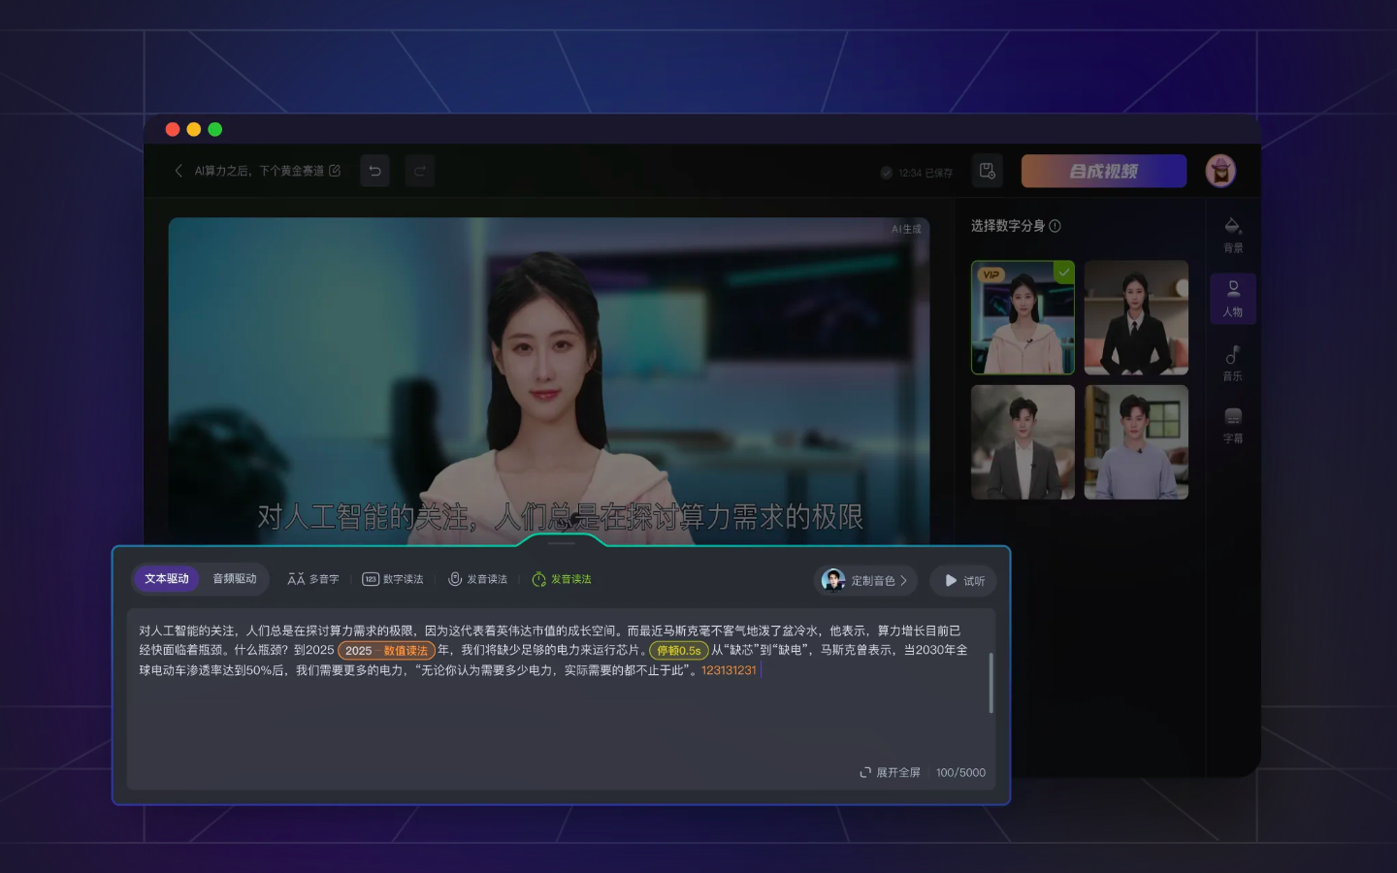Click the video preview of the avatar
This screenshot has height=873, width=1397.
pos(549,380)
